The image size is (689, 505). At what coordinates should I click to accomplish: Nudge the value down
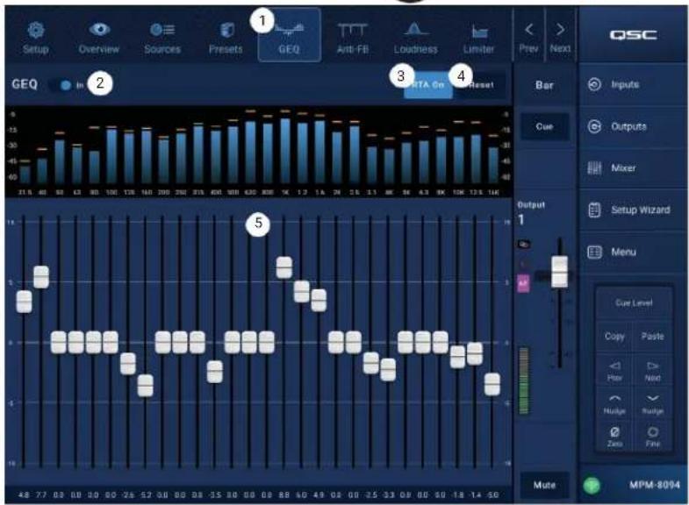[652, 404]
